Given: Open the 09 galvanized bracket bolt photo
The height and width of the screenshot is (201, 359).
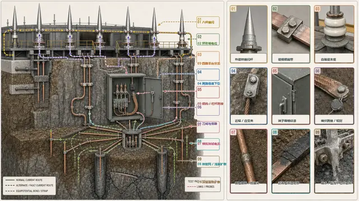Looking at the screenshot, I should [x=334, y=156].
